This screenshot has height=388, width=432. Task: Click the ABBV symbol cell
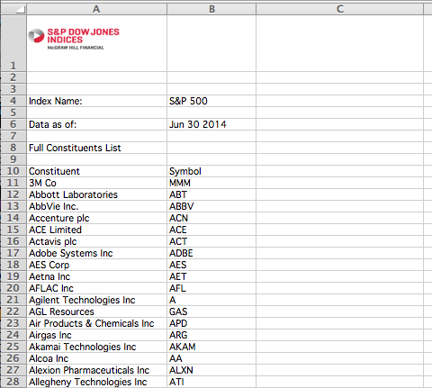click(211, 206)
